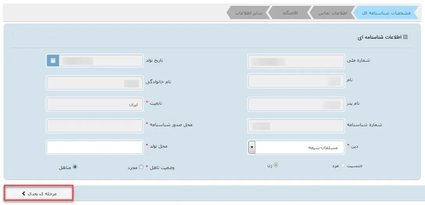Click the شماره ملی input field
This screenshot has height=205, width=425.
coord(296,61)
